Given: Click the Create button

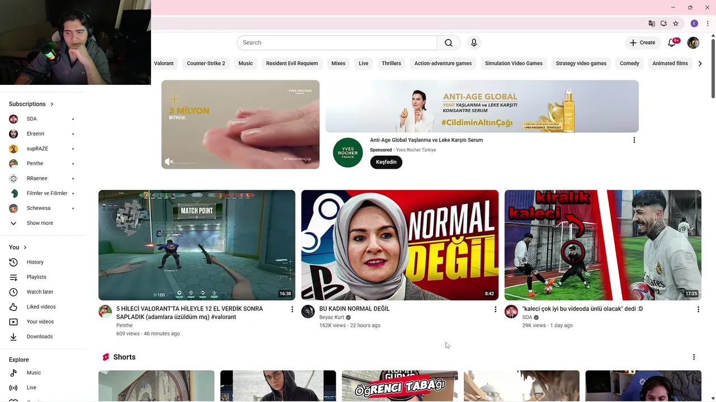Looking at the screenshot, I should click(642, 42).
